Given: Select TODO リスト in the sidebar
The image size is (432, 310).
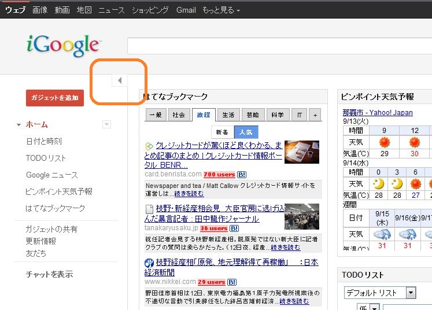Looking at the screenshot, I should point(46,158).
